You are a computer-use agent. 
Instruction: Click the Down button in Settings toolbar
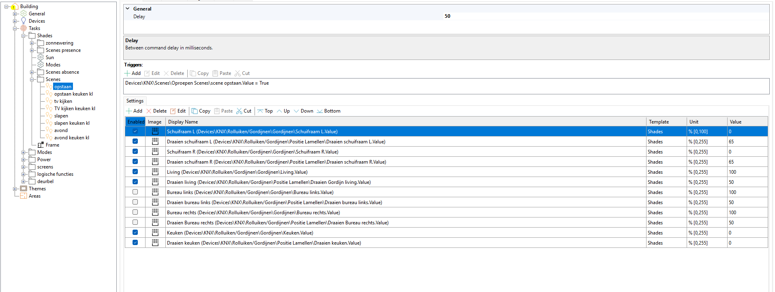(x=304, y=111)
